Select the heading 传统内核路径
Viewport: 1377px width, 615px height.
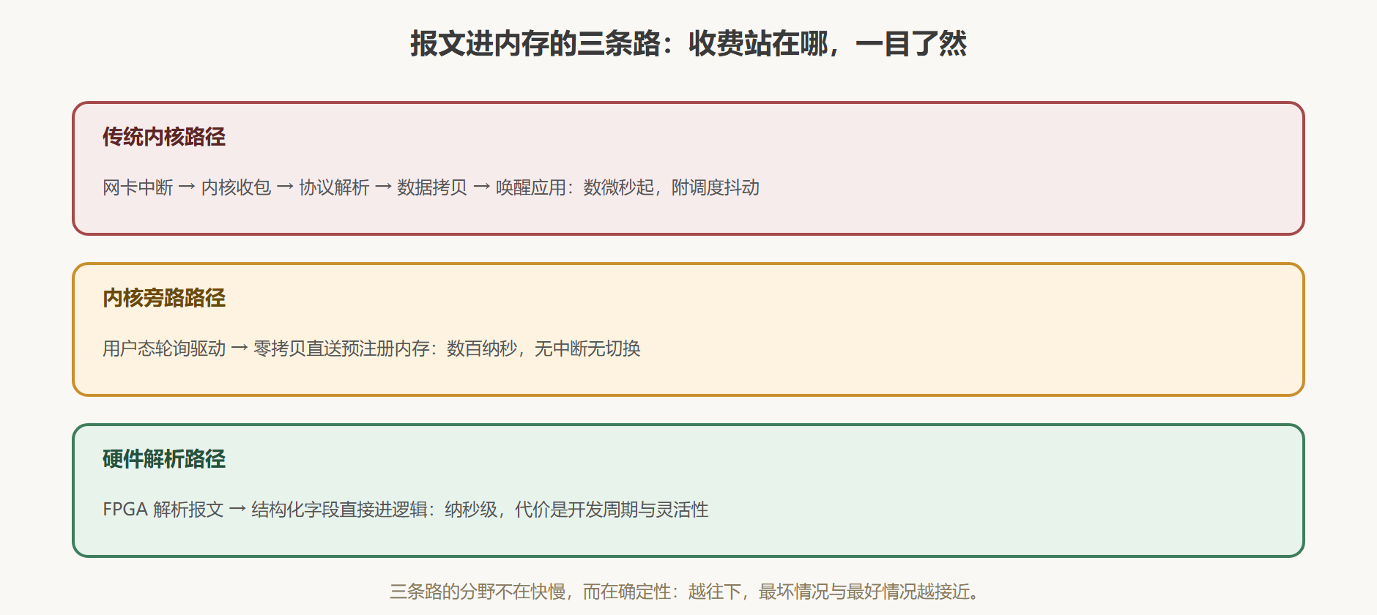coord(164,137)
